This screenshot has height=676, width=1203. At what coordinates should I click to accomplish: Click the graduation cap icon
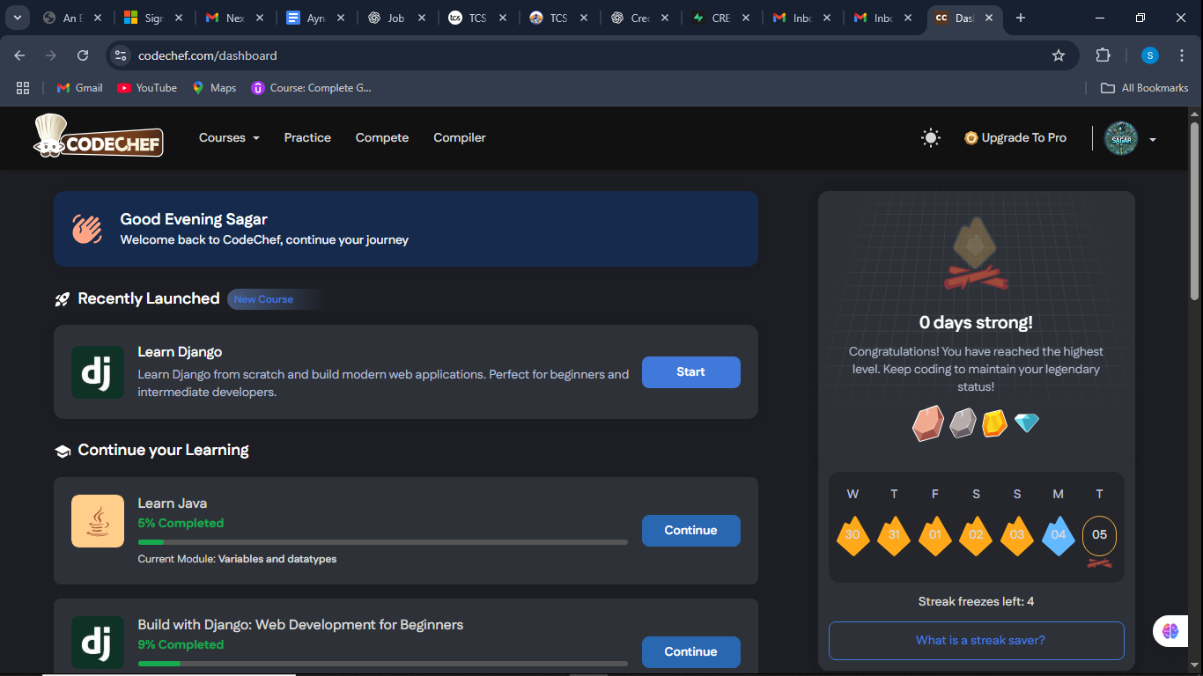(x=63, y=451)
